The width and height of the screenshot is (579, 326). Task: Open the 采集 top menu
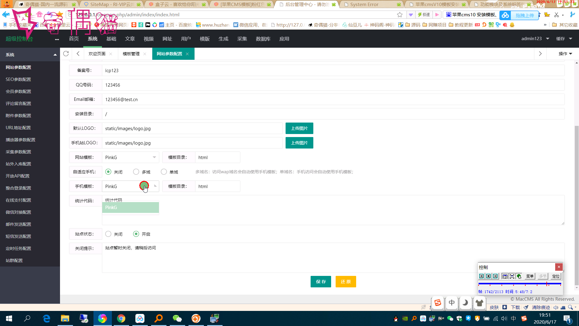[242, 39]
